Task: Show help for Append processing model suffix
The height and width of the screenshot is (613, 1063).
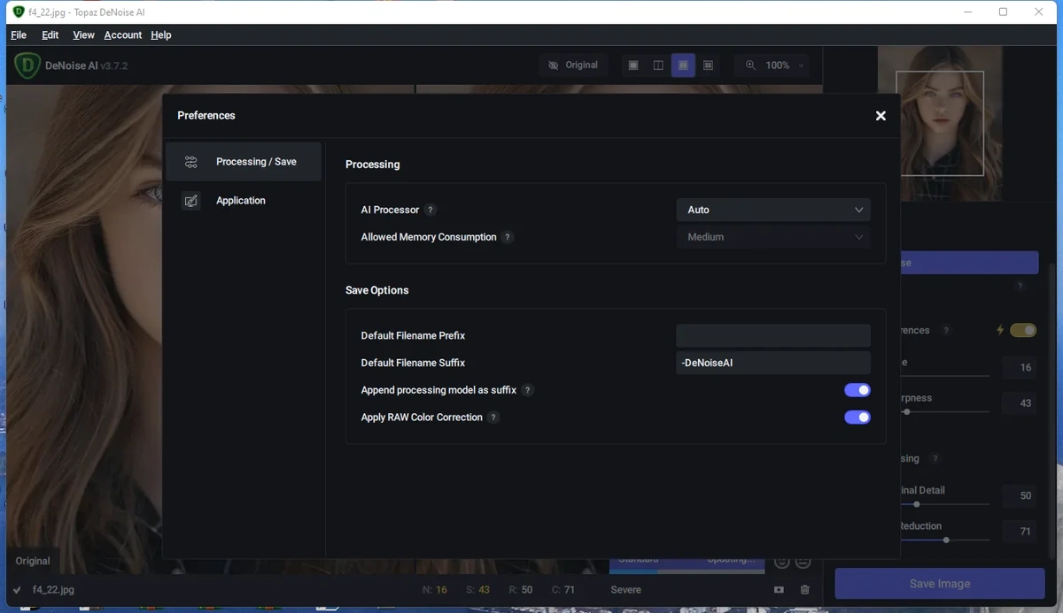Action: coord(528,390)
